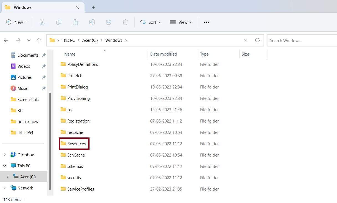Open the New dropdown menu
The height and width of the screenshot is (203, 337).
pos(17,22)
